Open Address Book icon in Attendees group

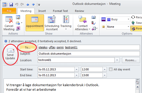pyautogui.click(x=93, y=17)
